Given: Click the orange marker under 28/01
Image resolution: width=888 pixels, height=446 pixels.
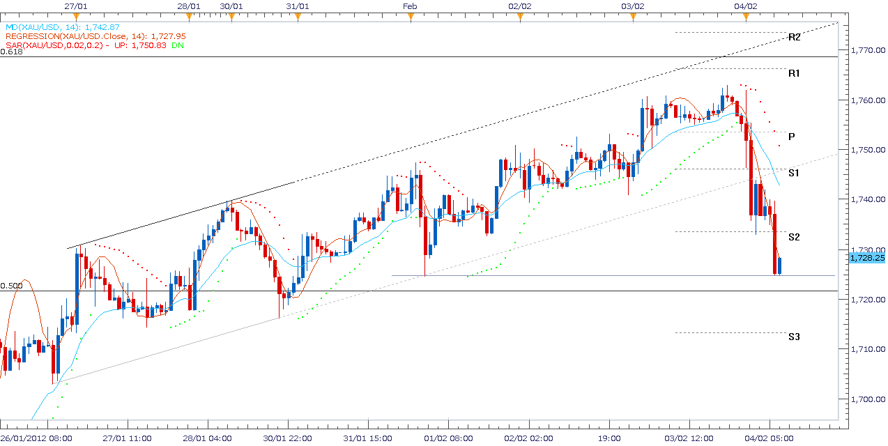Looking at the screenshot, I should (189, 18).
